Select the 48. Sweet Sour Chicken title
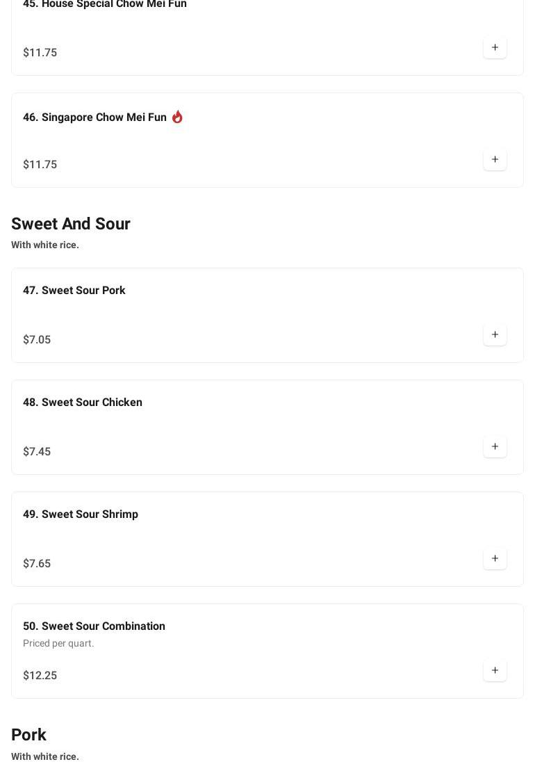The width and height of the screenshot is (535, 771). coord(83,403)
